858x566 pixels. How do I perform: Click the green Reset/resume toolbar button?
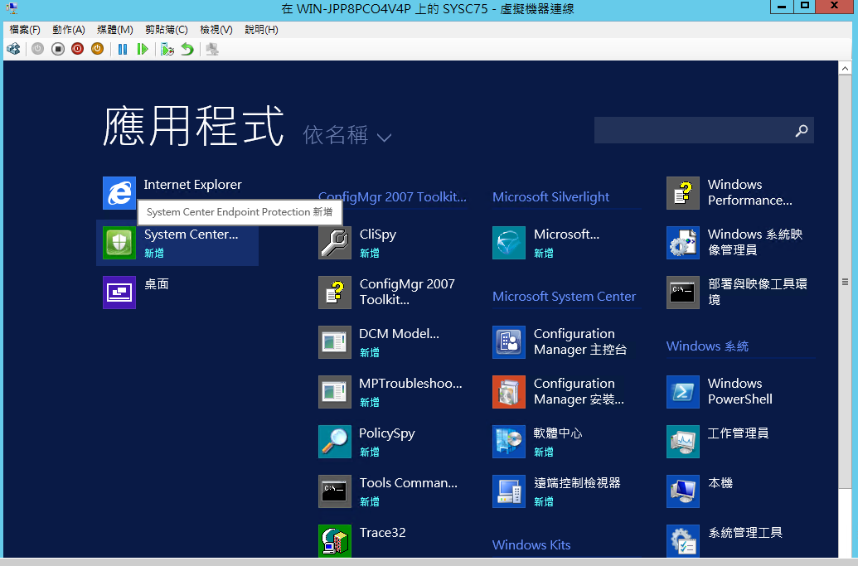143,49
